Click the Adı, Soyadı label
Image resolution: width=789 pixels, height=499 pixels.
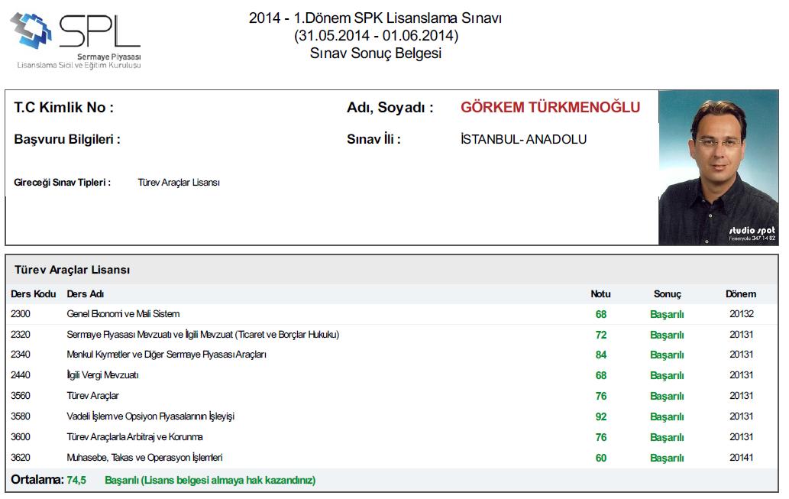pos(390,107)
